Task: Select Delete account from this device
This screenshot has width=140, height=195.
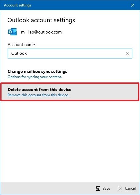Action: (70, 92)
